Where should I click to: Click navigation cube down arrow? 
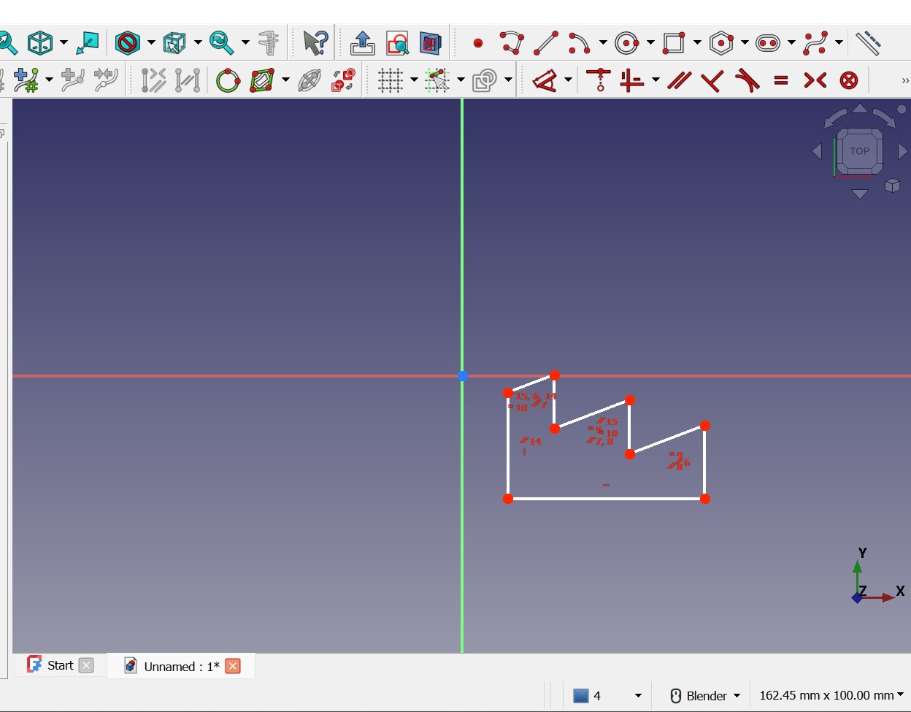coord(860,194)
